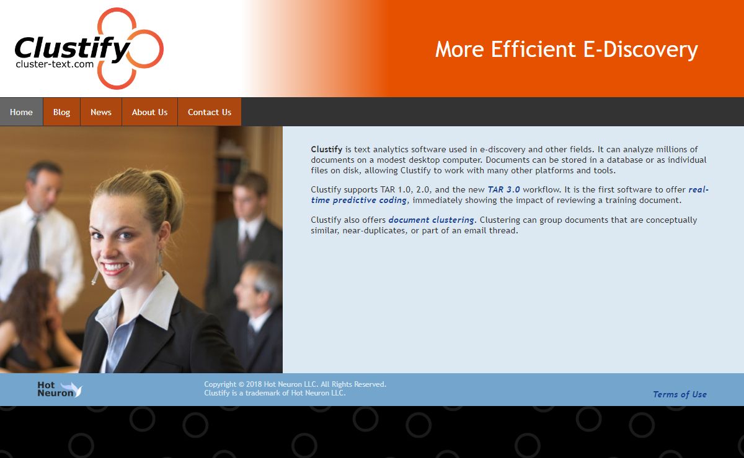Viewport: 744px width, 458px height.
Task: Select the About Us menu item
Action: click(149, 112)
